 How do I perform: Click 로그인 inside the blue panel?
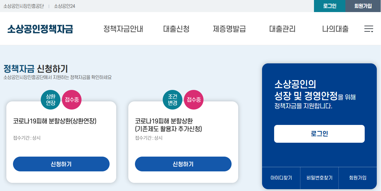click(319, 134)
